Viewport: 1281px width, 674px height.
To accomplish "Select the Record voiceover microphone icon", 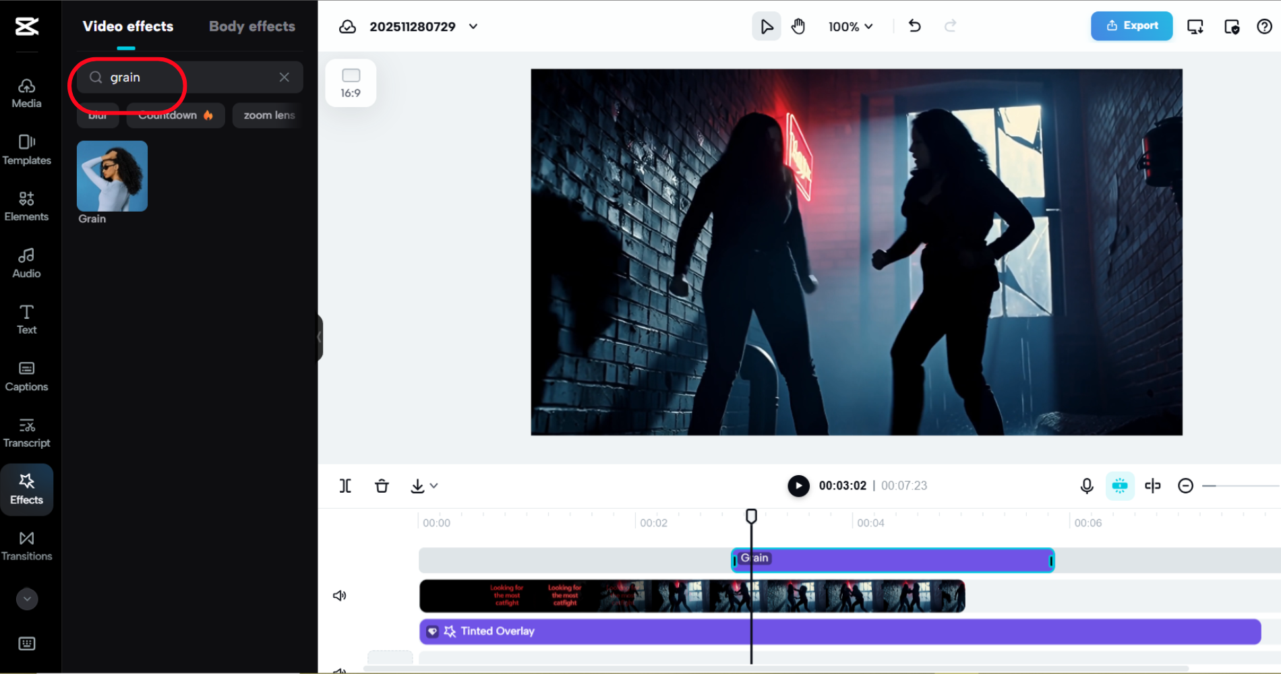I will (1087, 485).
